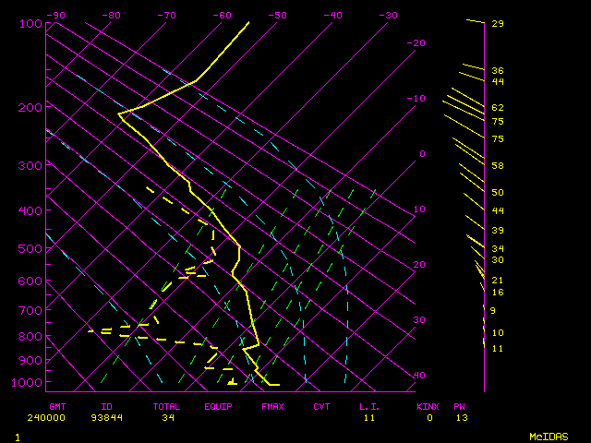Click the topmost wind speed value 29
591x443 pixels.
(x=498, y=23)
